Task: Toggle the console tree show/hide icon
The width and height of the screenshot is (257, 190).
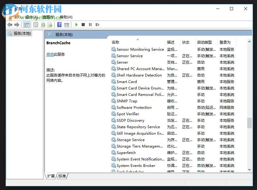Action: click(x=27, y=25)
